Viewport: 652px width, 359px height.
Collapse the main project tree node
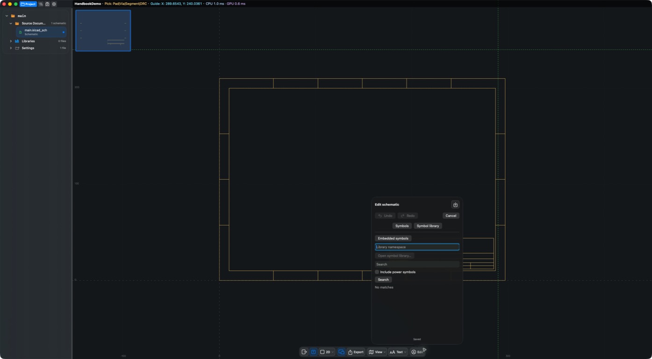coord(7,16)
